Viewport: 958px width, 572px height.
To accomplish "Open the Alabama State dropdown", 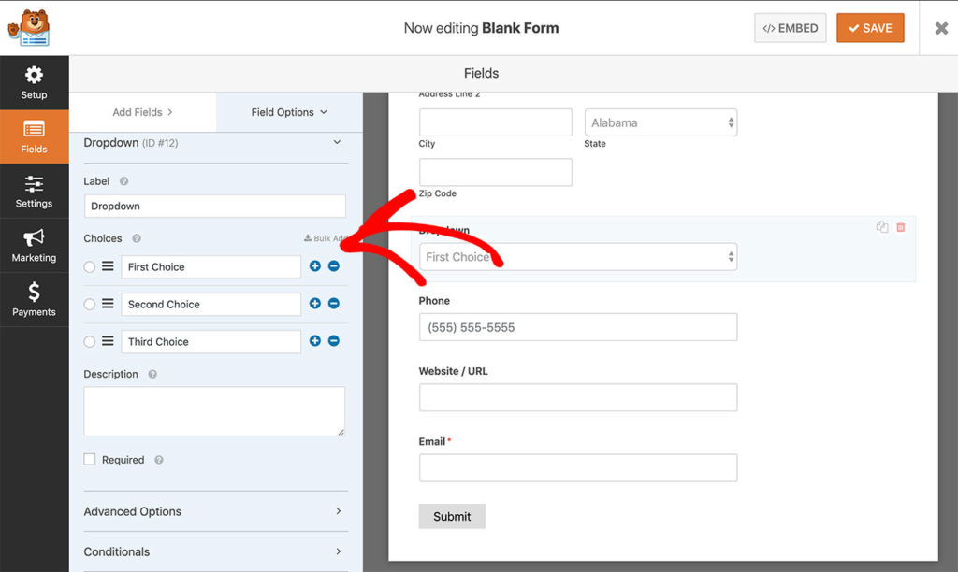I will (x=661, y=122).
